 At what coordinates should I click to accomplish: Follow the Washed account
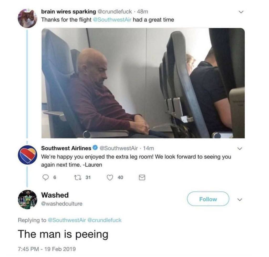coord(208,199)
